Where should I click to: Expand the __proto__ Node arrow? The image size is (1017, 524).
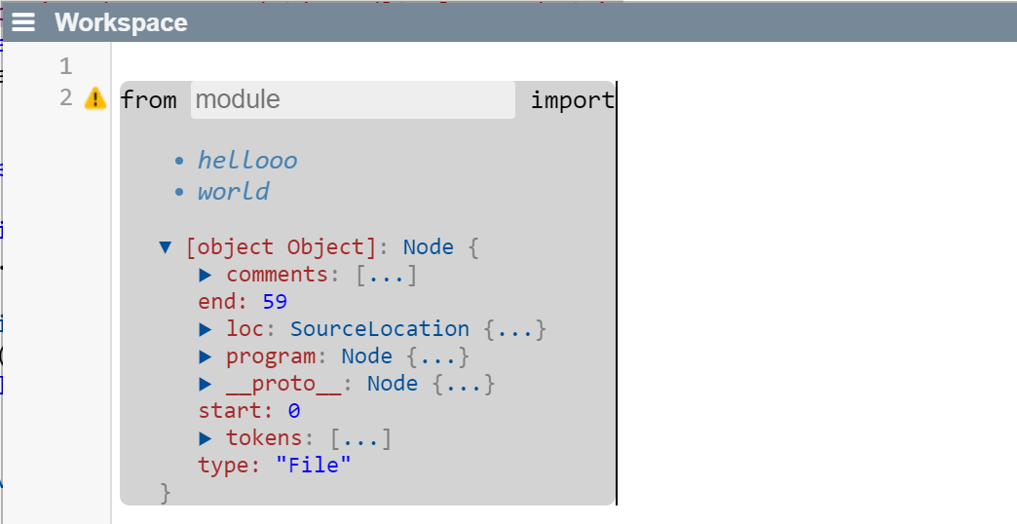click(x=206, y=384)
